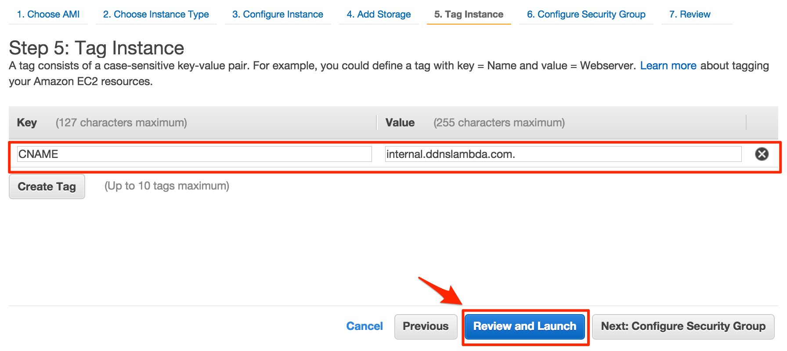Viewport: 787px width, 351px height.
Task: Click the Review and Launch button
Action: click(525, 326)
